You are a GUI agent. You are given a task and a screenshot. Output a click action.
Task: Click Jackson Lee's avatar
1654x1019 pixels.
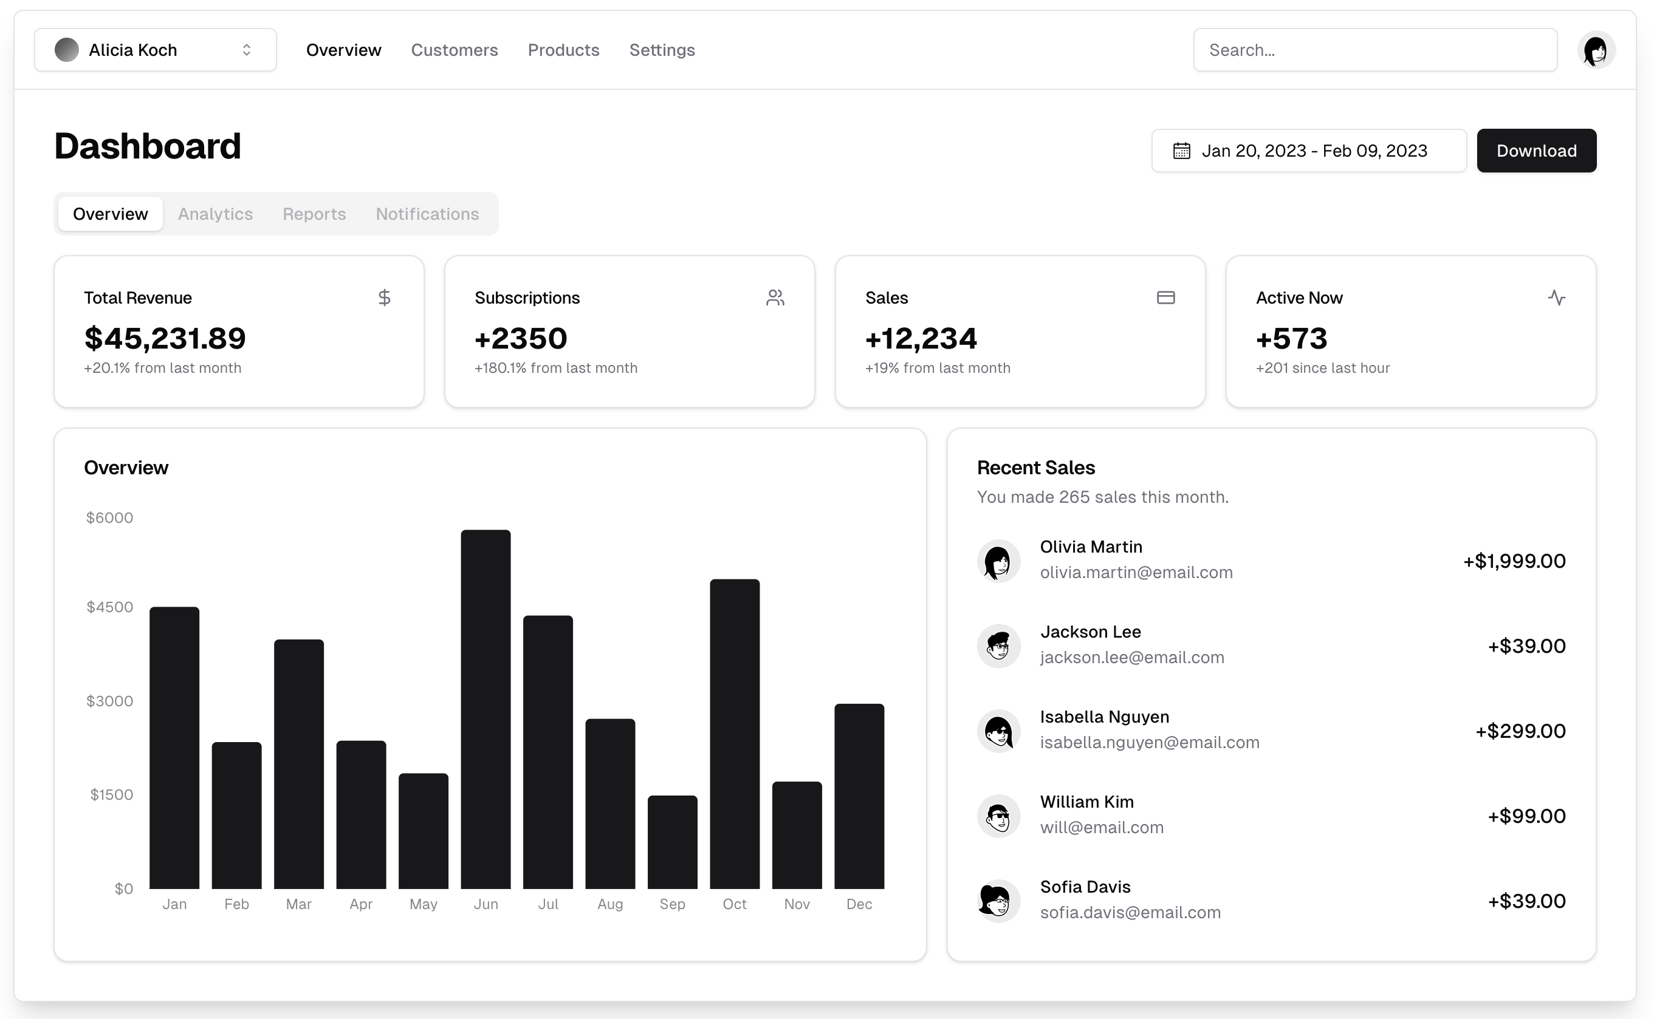tap(998, 646)
